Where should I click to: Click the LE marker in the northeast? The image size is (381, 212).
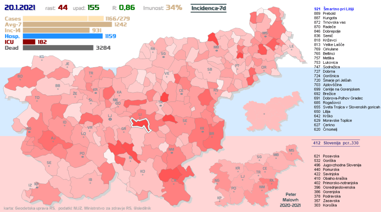(x=292, y=47)
